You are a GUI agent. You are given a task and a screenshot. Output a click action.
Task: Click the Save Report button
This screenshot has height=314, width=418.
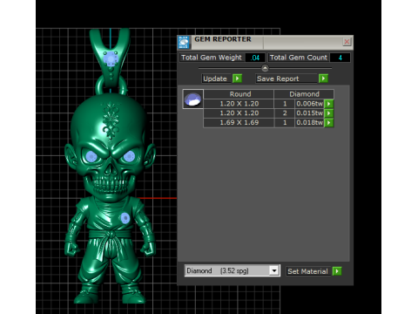(287, 78)
